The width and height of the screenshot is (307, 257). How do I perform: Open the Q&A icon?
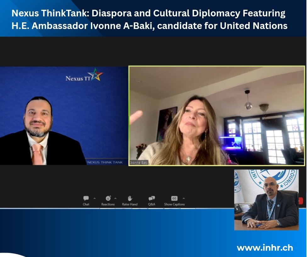point(152,198)
